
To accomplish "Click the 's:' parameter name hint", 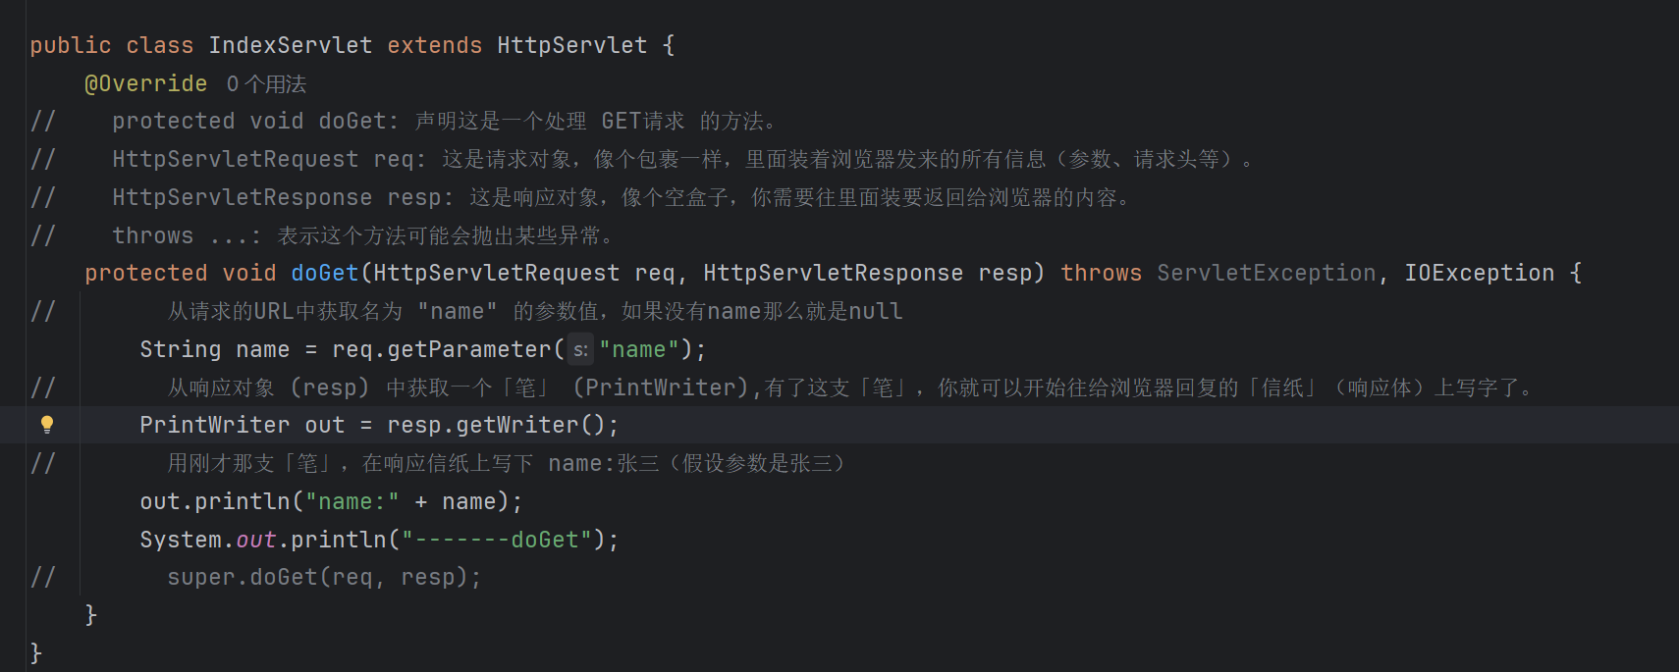I will tap(580, 350).
